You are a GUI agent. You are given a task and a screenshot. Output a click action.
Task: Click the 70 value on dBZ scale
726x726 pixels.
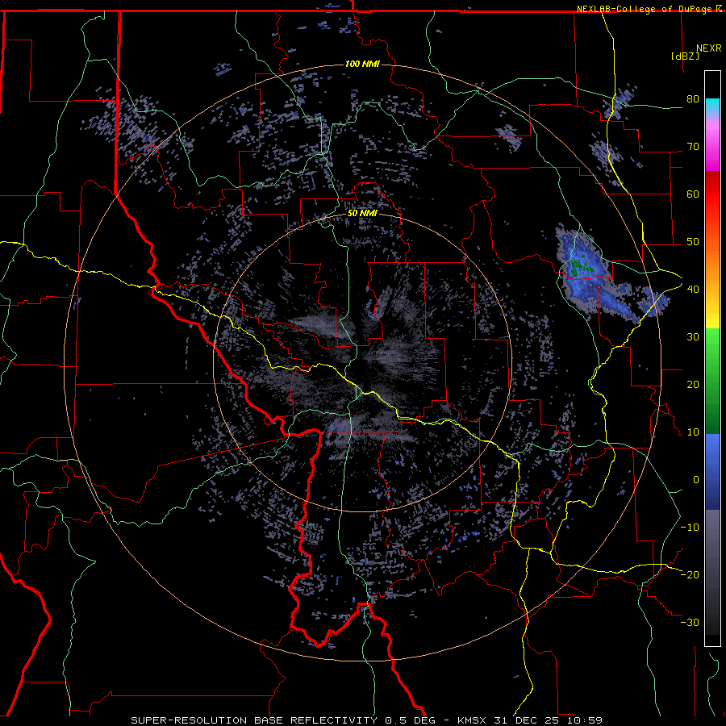(x=693, y=146)
